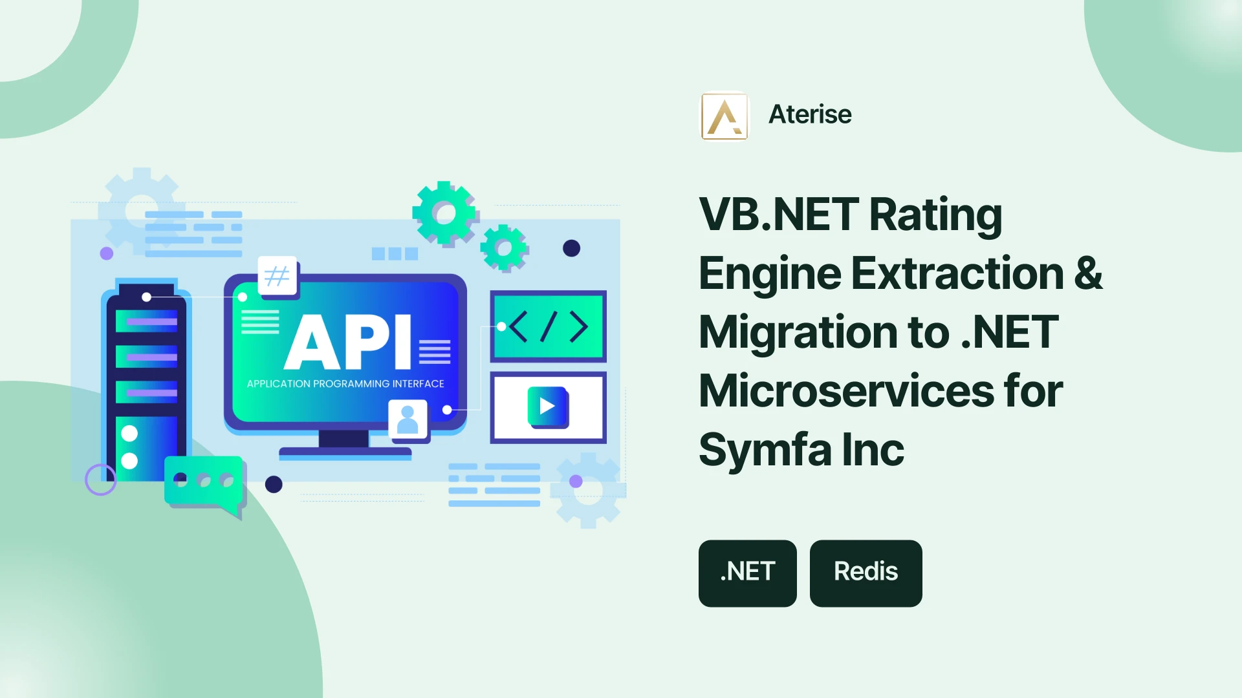Select the .NET tag button
Viewport: 1242px width, 698px height.
(748, 573)
